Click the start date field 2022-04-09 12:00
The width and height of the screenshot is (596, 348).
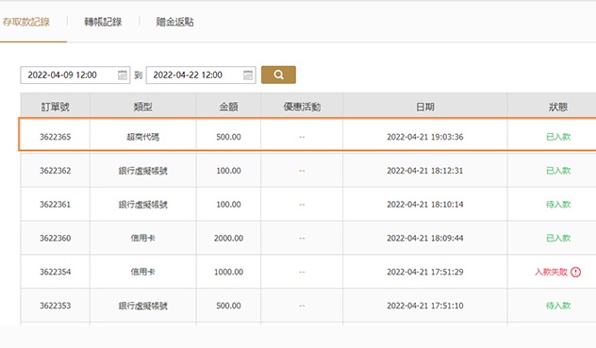click(x=75, y=75)
